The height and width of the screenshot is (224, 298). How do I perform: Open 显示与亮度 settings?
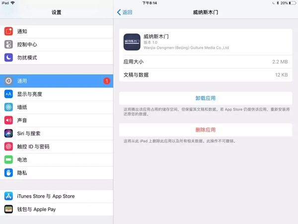(x=57, y=94)
